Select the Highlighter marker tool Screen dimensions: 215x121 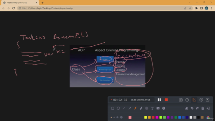pos(141,108)
